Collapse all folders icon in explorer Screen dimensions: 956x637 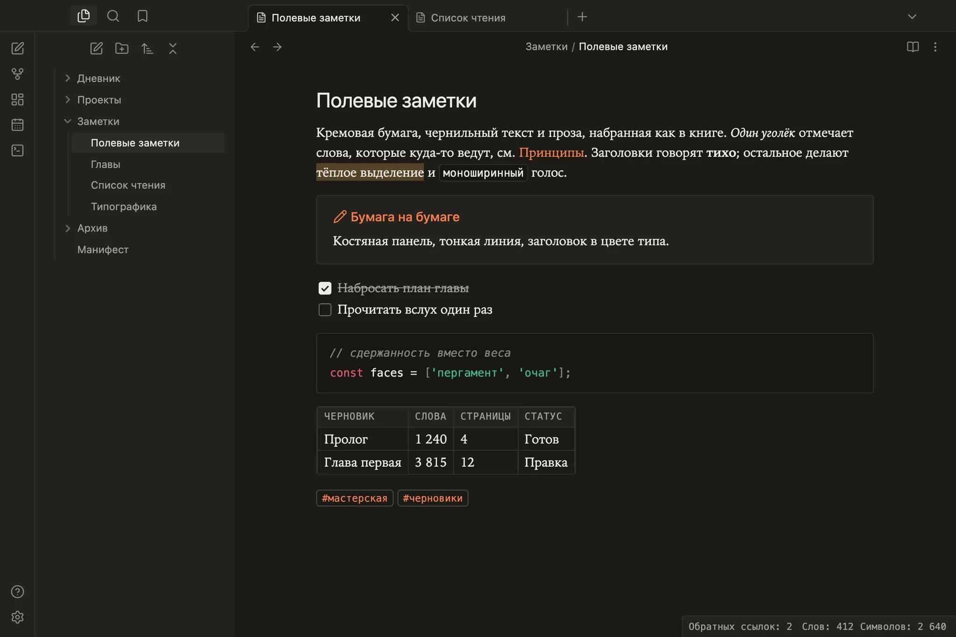(x=173, y=48)
